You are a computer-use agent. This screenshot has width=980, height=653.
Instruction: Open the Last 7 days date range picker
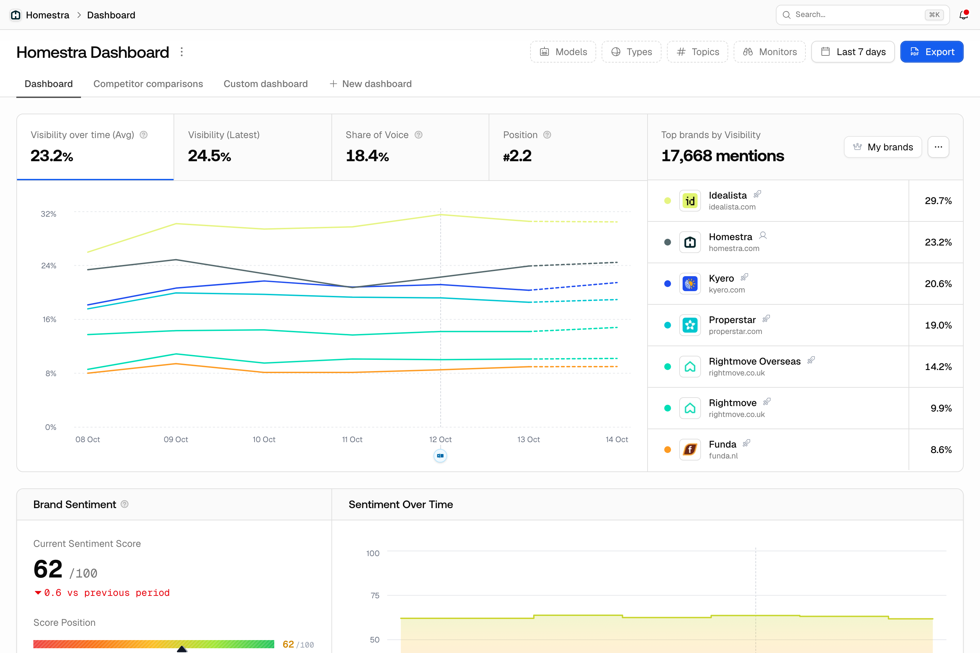[x=853, y=52]
